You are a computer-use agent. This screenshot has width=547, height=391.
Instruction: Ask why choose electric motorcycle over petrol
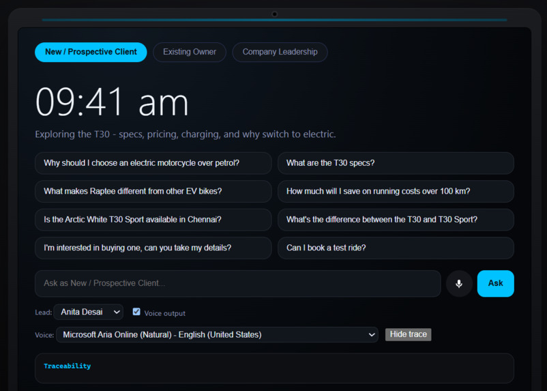153,163
